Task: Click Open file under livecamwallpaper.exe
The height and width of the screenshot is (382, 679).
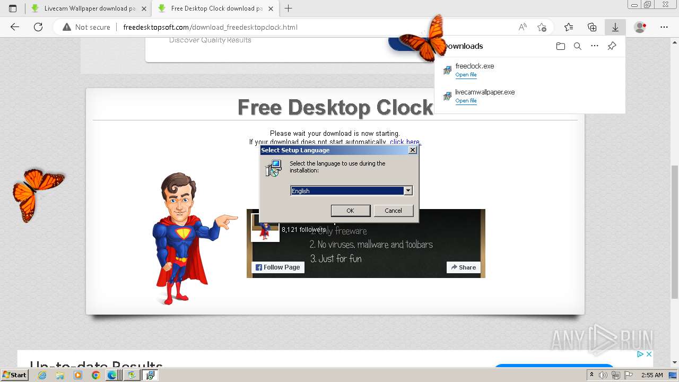Action: click(x=466, y=101)
